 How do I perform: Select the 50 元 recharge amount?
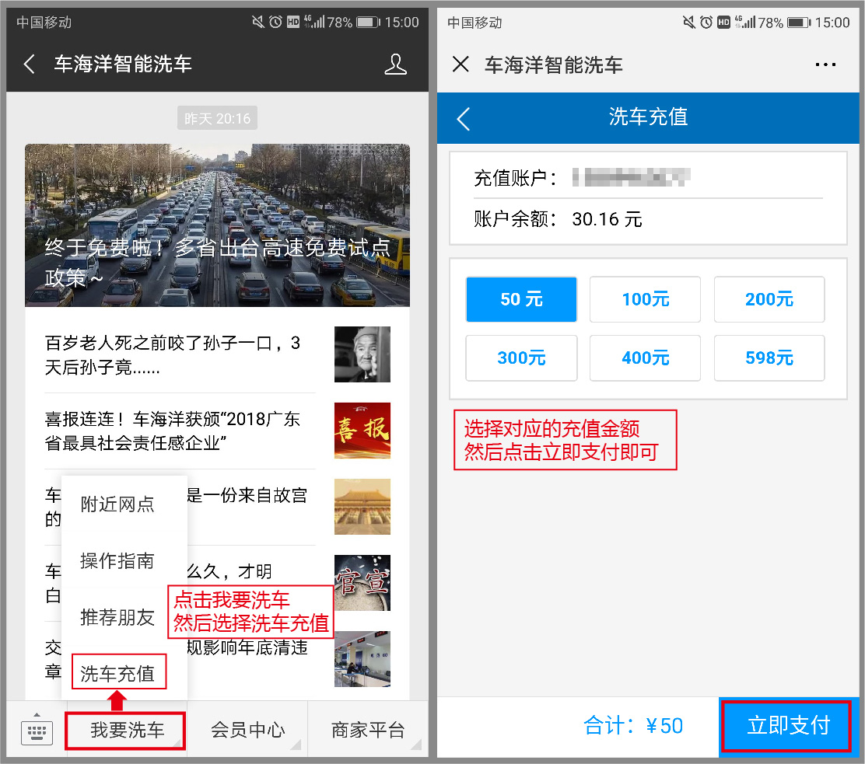pos(521,299)
